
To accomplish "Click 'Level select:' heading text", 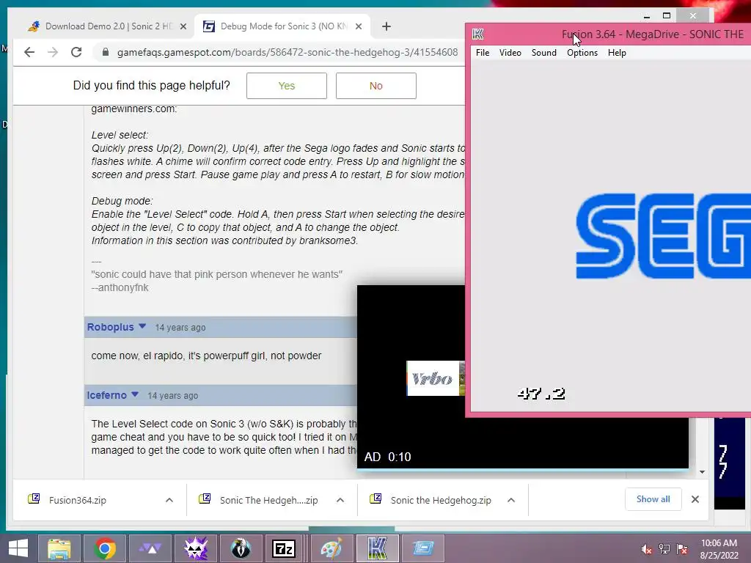I will pyautogui.click(x=120, y=135).
